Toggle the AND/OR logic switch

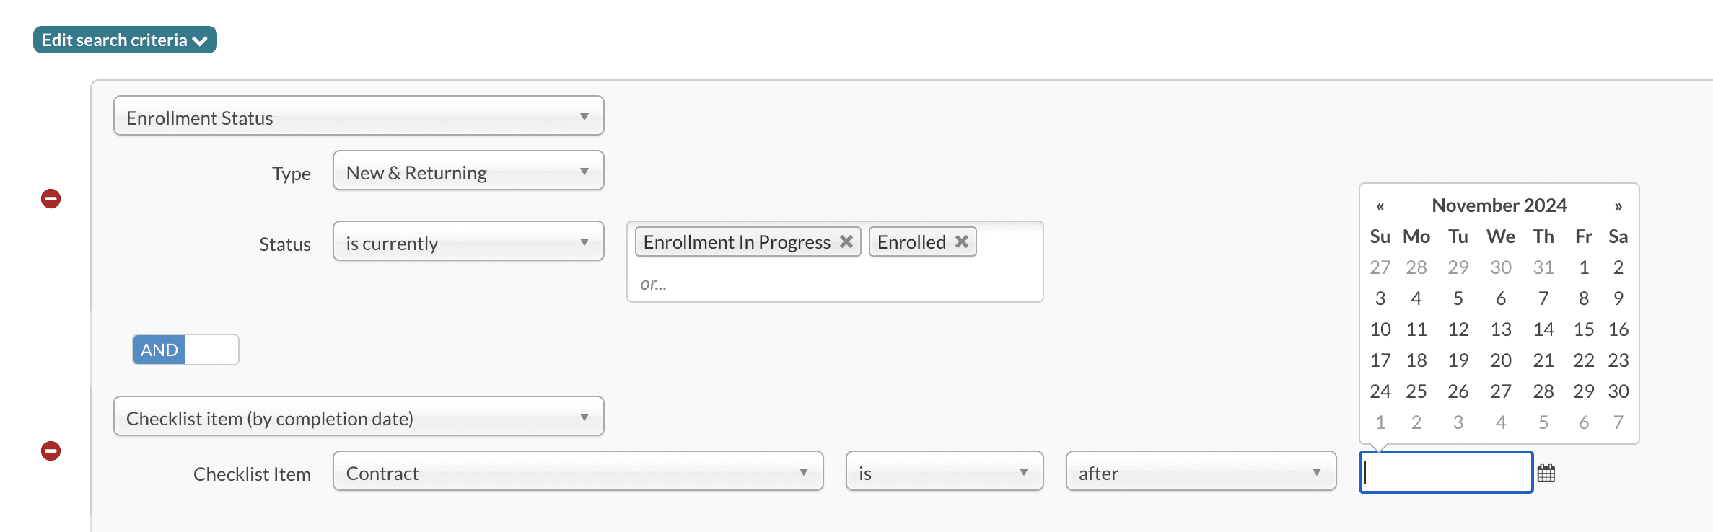click(x=185, y=350)
